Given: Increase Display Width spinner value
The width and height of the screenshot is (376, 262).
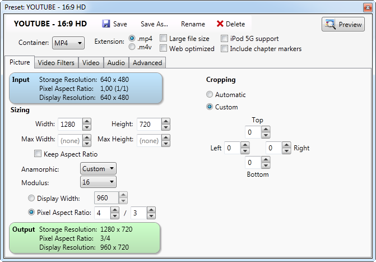Looking at the screenshot, I should pyautogui.click(x=123, y=195).
